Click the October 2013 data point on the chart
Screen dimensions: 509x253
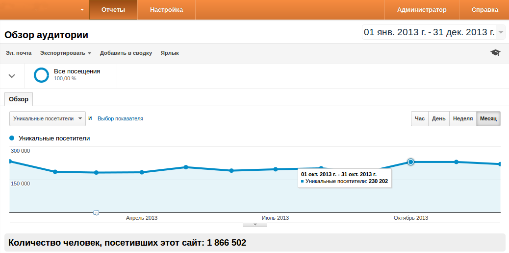[411, 162]
